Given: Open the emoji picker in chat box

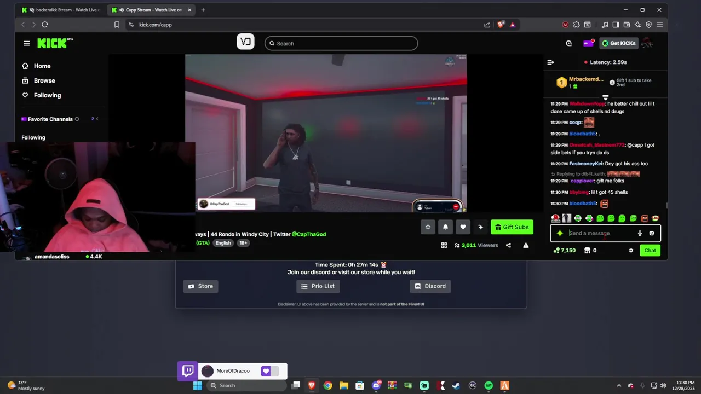Looking at the screenshot, I should point(651,233).
